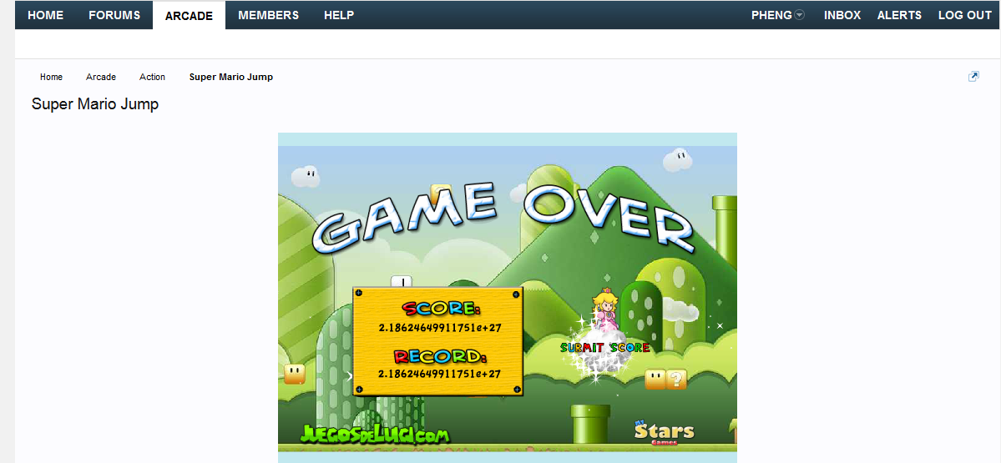Viewport: 1001px width, 463px height.
Task: Click the JuegosDeLuigi.com logo
Action: [x=375, y=434]
